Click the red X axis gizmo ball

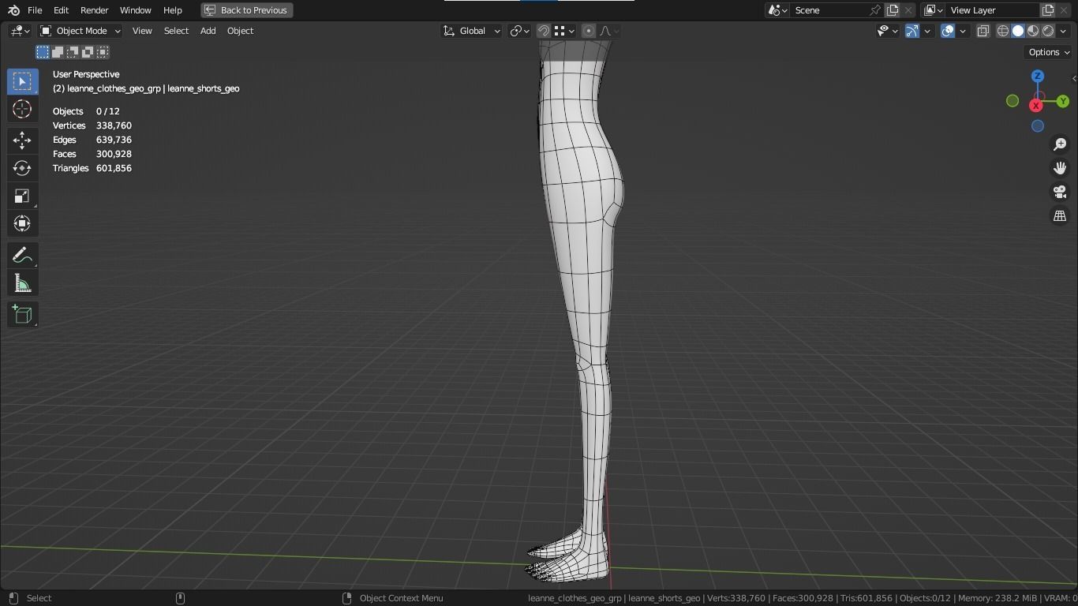point(1035,106)
